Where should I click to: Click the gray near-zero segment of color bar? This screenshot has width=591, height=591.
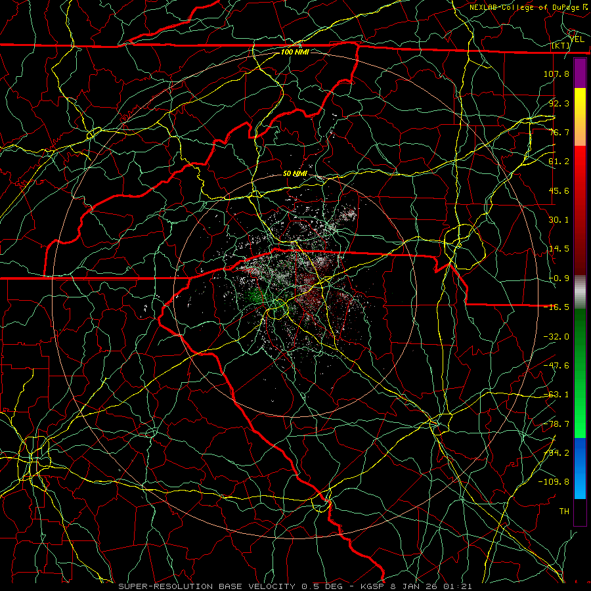coord(580,292)
